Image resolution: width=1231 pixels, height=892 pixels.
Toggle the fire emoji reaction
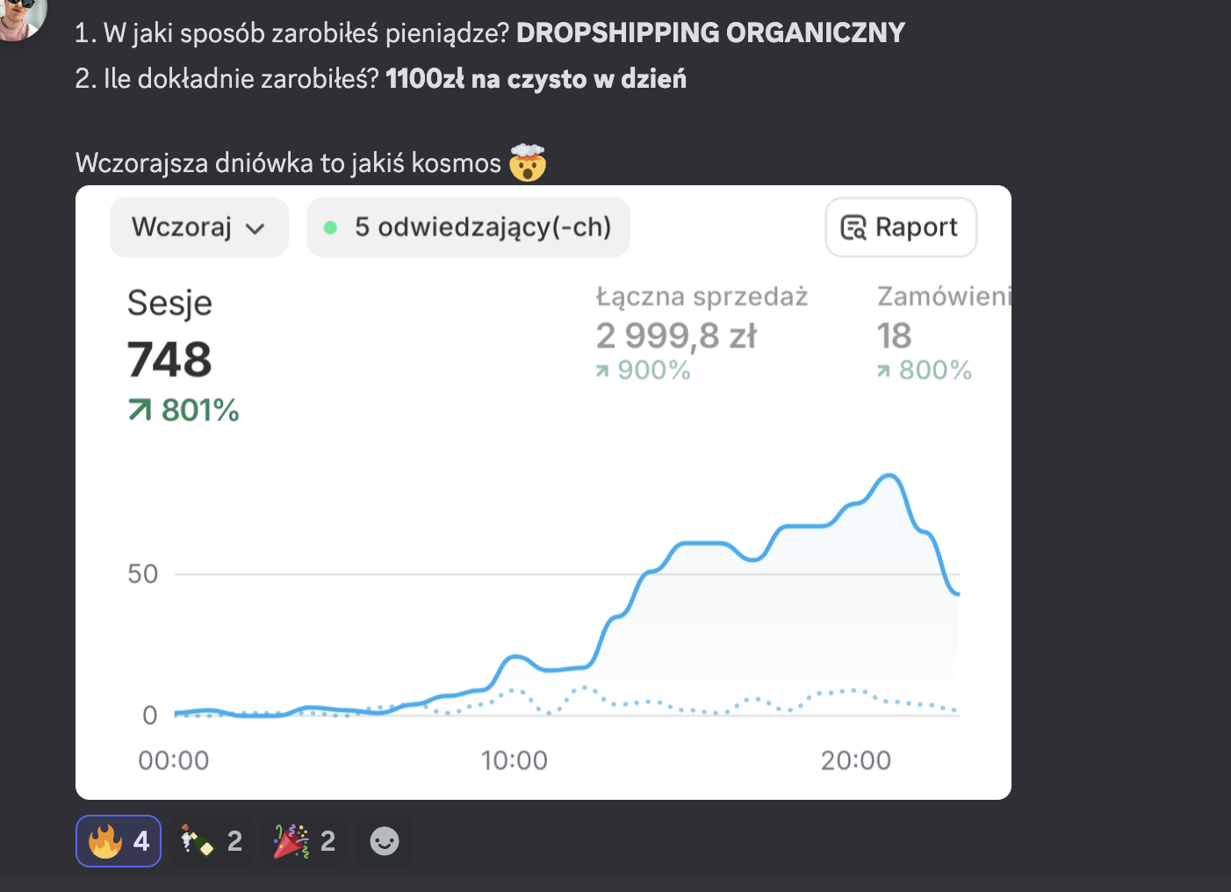[119, 841]
